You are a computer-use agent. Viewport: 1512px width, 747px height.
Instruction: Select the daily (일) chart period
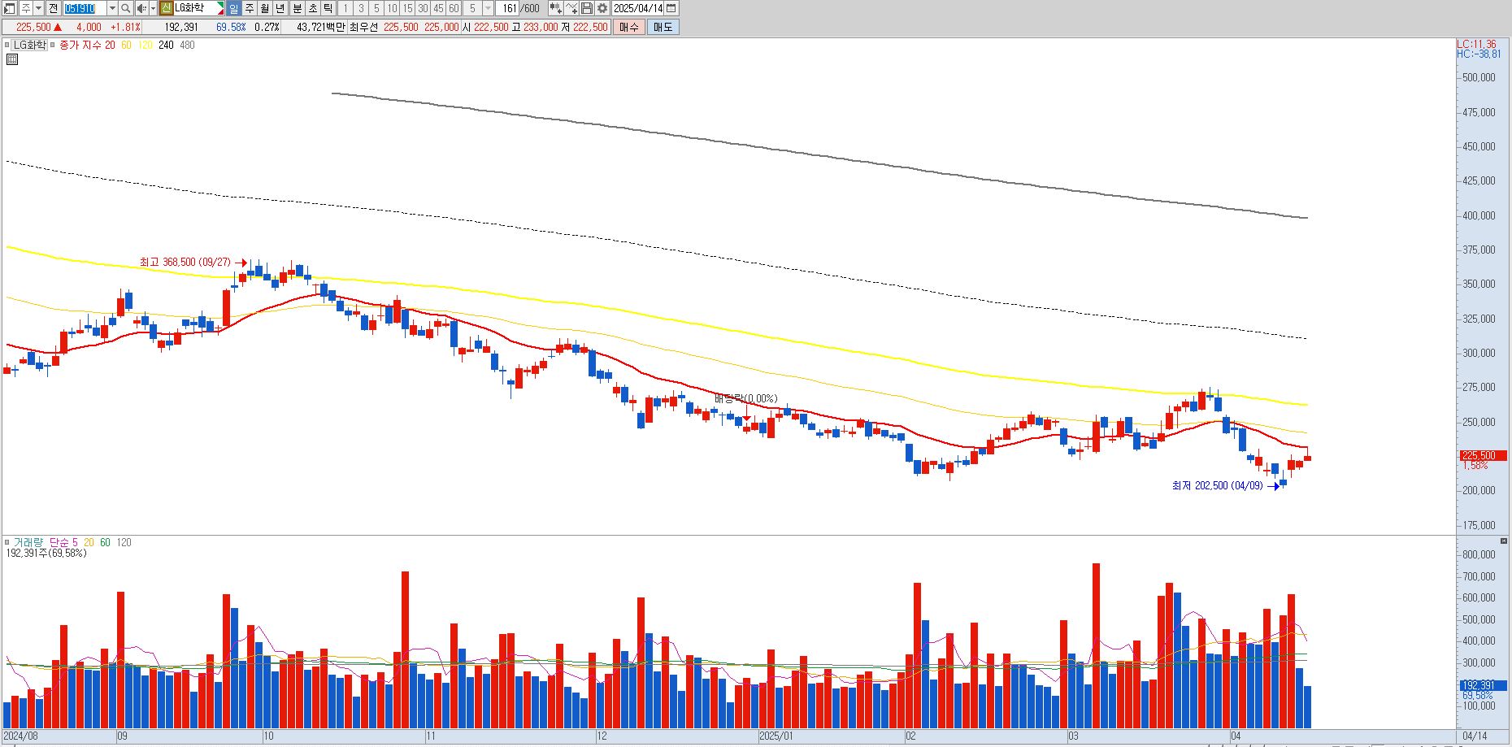click(233, 8)
